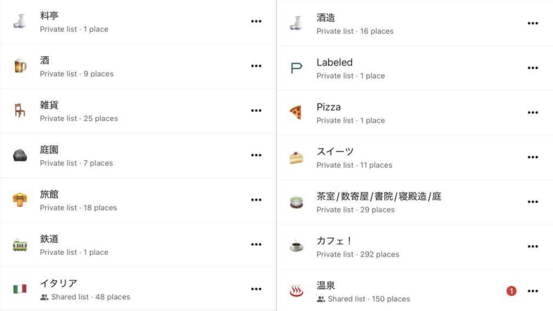Click the rock icon for 庭園 list

(x=20, y=155)
